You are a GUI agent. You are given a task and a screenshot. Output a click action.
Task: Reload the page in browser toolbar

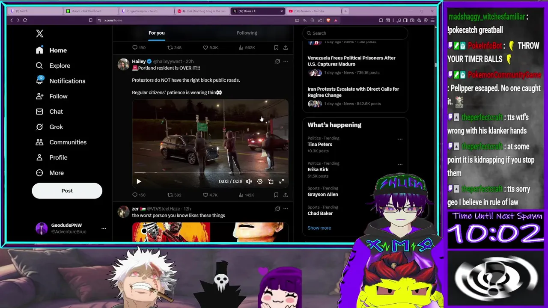[25, 20]
